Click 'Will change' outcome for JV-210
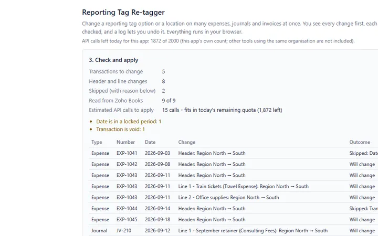The height and width of the screenshot is (236, 378). [x=362, y=231]
